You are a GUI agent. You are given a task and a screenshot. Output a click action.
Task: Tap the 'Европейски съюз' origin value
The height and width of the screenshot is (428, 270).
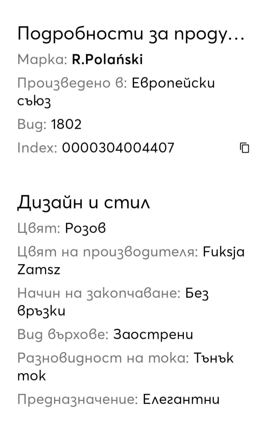point(173,83)
